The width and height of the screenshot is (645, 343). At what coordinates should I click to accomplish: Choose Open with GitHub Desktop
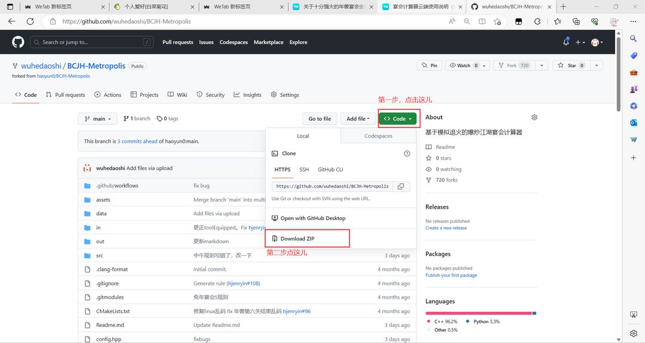(312, 218)
